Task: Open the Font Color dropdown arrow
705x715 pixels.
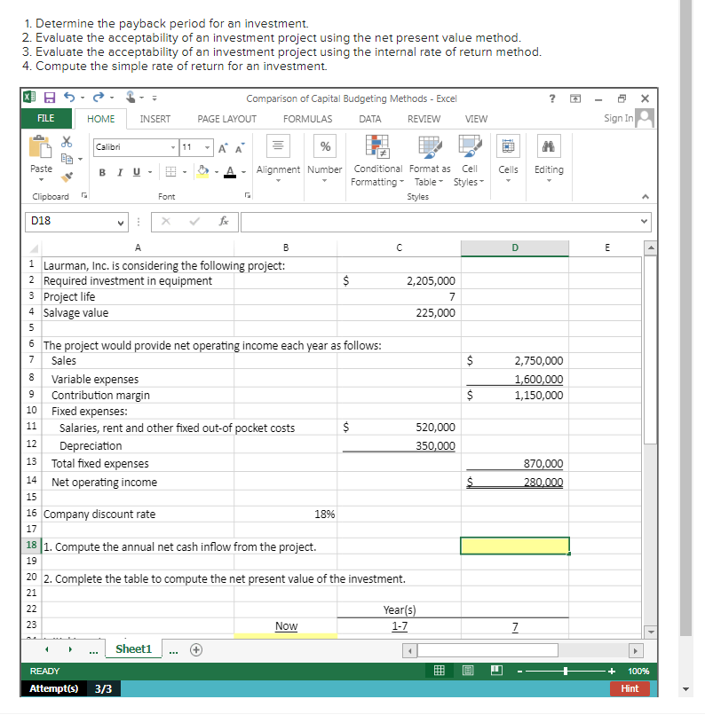Action: 243,172
